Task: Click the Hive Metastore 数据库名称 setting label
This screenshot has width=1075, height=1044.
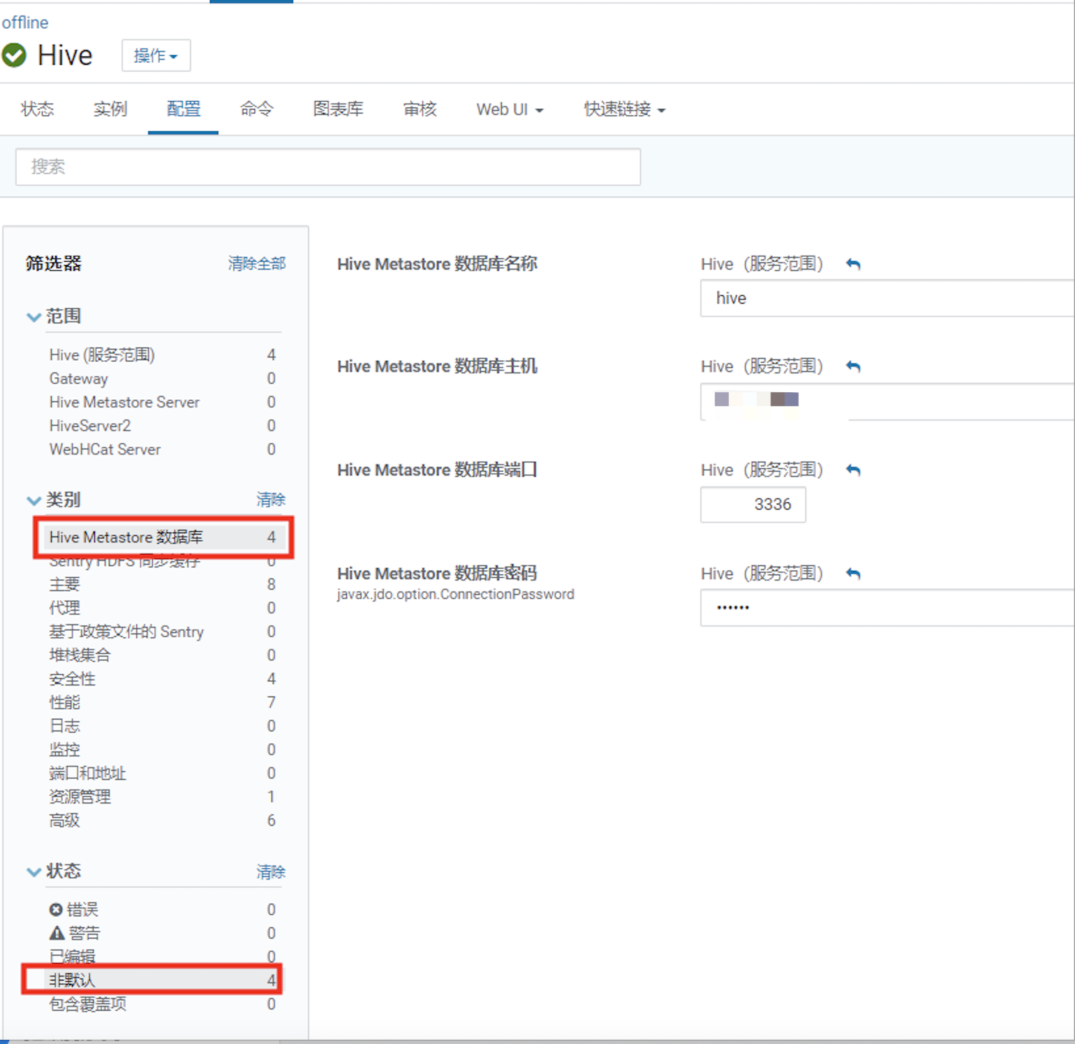Action: point(437,264)
